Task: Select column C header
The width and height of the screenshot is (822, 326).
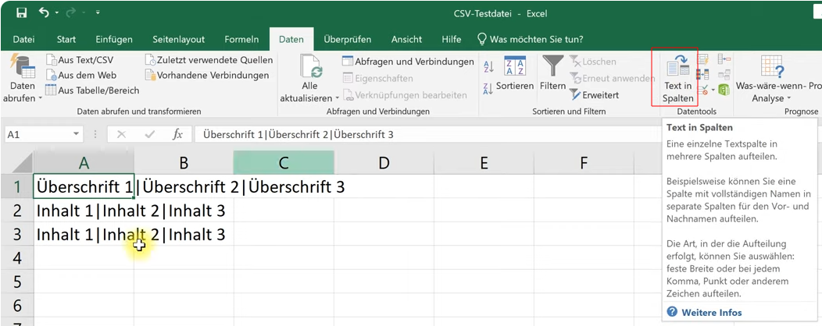Action: 284,162
